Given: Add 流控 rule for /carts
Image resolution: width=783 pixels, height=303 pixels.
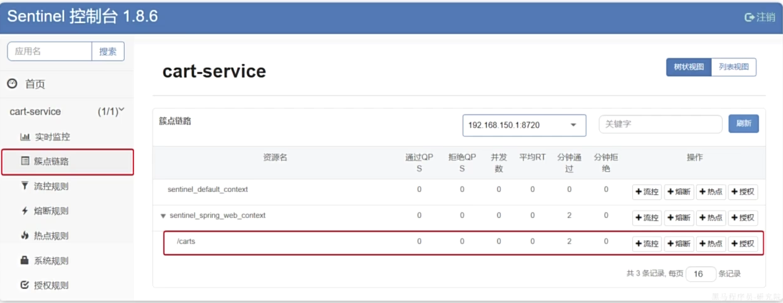Looking at the screenshot, I should [x=647, y=244].
